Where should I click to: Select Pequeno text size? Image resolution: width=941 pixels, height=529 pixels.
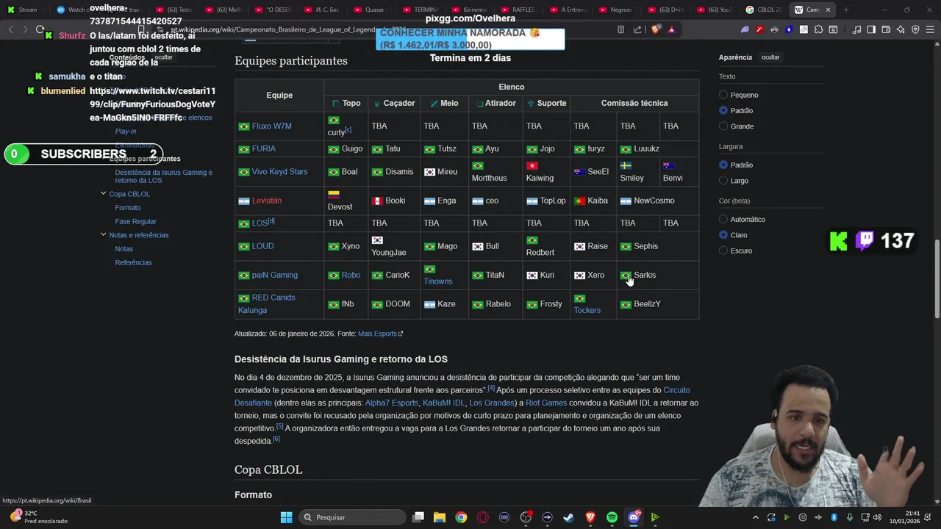pyautogui.click(x=723, y=95)
